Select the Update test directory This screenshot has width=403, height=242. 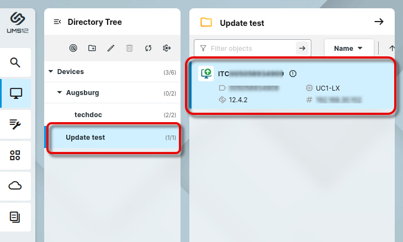coord(112,138)
